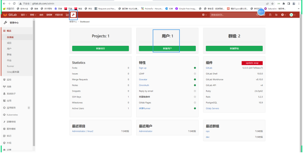Click browser forward arrow
The height and width of the screenshot is (153, 303).
pyautogui.click(x=9, y=4)
